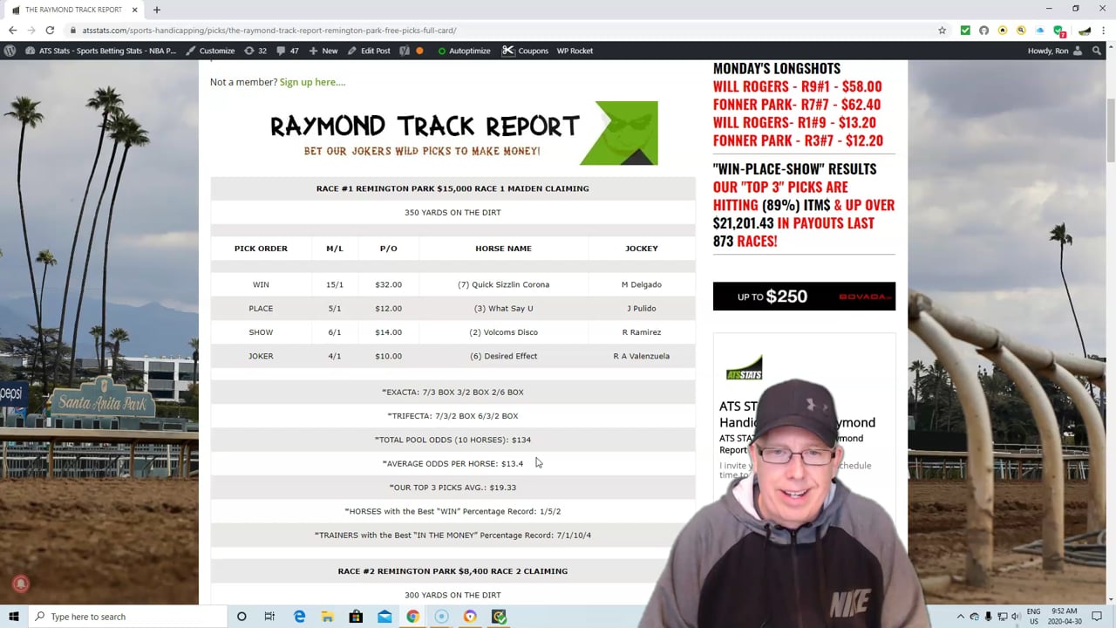Screen dimensions: 1116x628
Task: Open the GitHub extension icon
Action: click(983, 30)
